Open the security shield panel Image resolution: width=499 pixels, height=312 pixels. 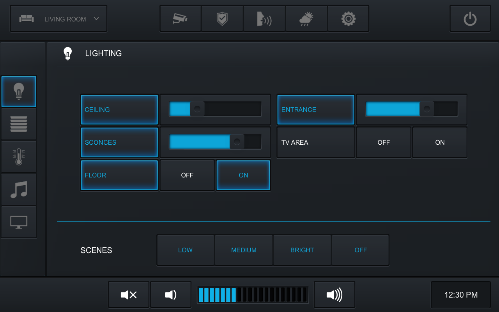point(222,18)
